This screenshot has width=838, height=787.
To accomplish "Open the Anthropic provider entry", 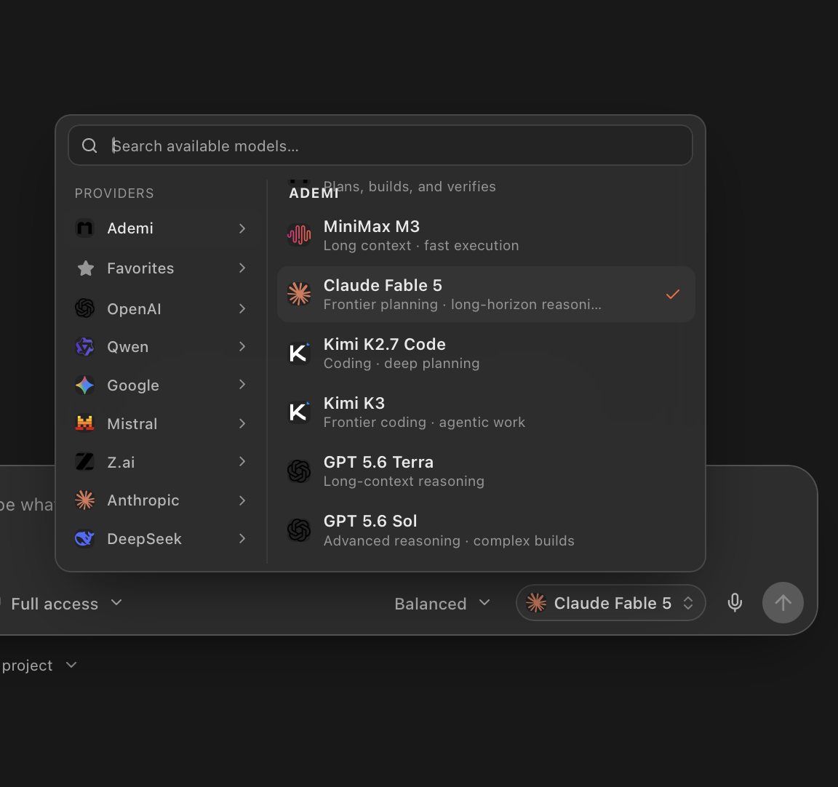I will point(161,500).
